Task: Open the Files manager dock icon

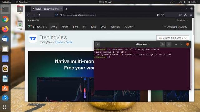Action: (5, 49)
